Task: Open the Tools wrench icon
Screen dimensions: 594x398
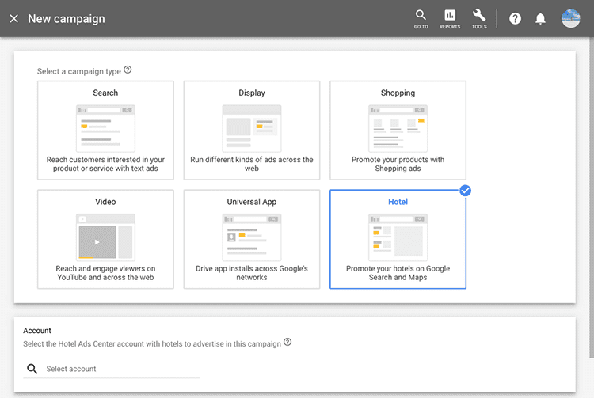Action: tap(479, 19)
